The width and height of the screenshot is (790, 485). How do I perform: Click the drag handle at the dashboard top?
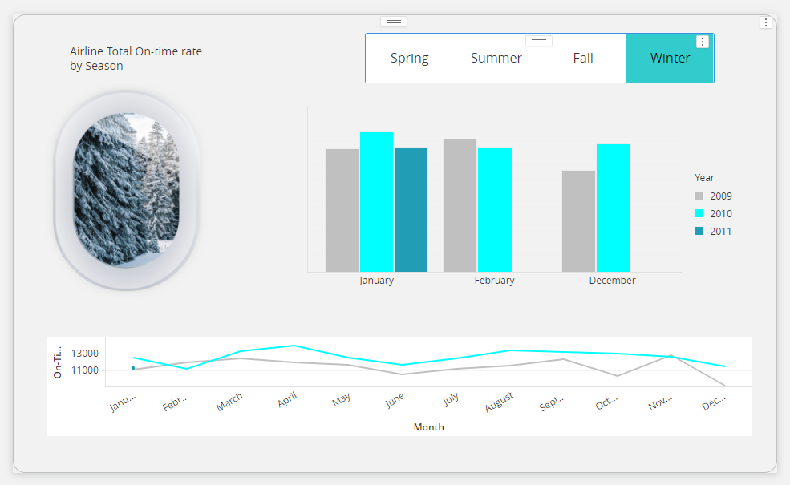click(395, 21)
